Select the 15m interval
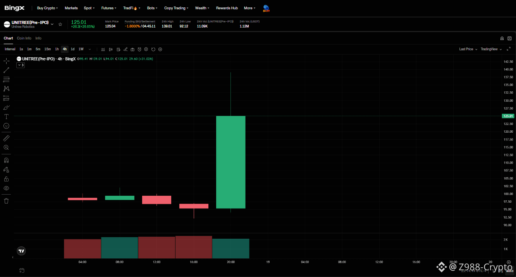The width and height of the screenshot is (516, 277). 48,49
